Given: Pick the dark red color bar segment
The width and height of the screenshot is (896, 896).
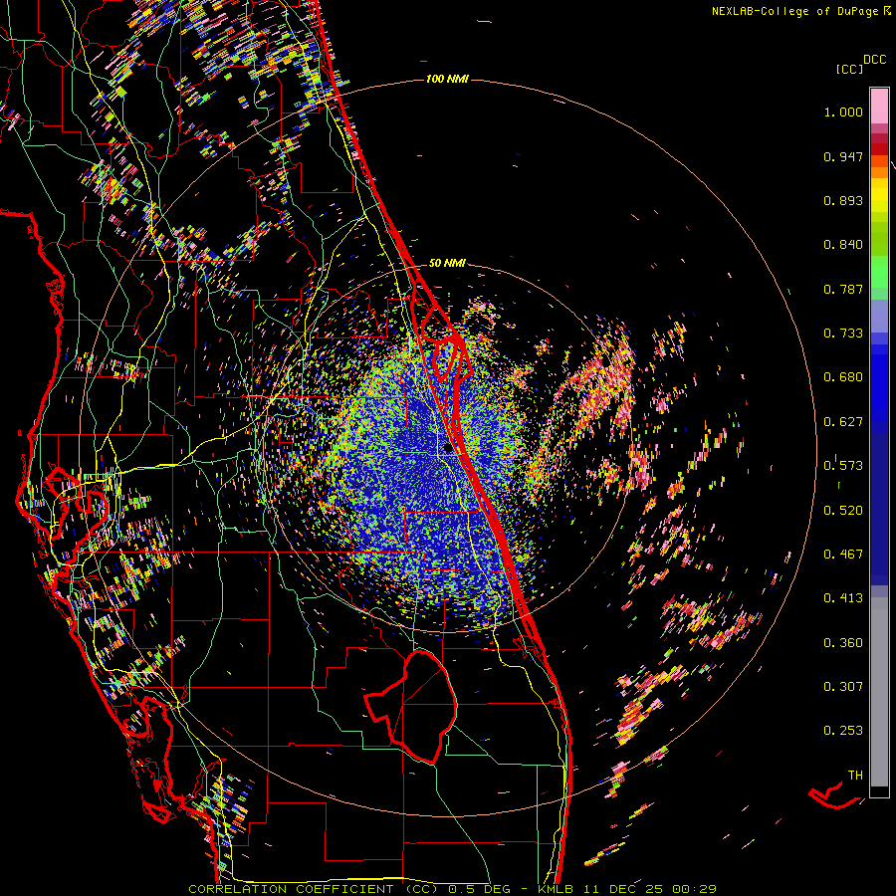Looking at the screenshot, I should pyautogui.click(x=879, y=148).
